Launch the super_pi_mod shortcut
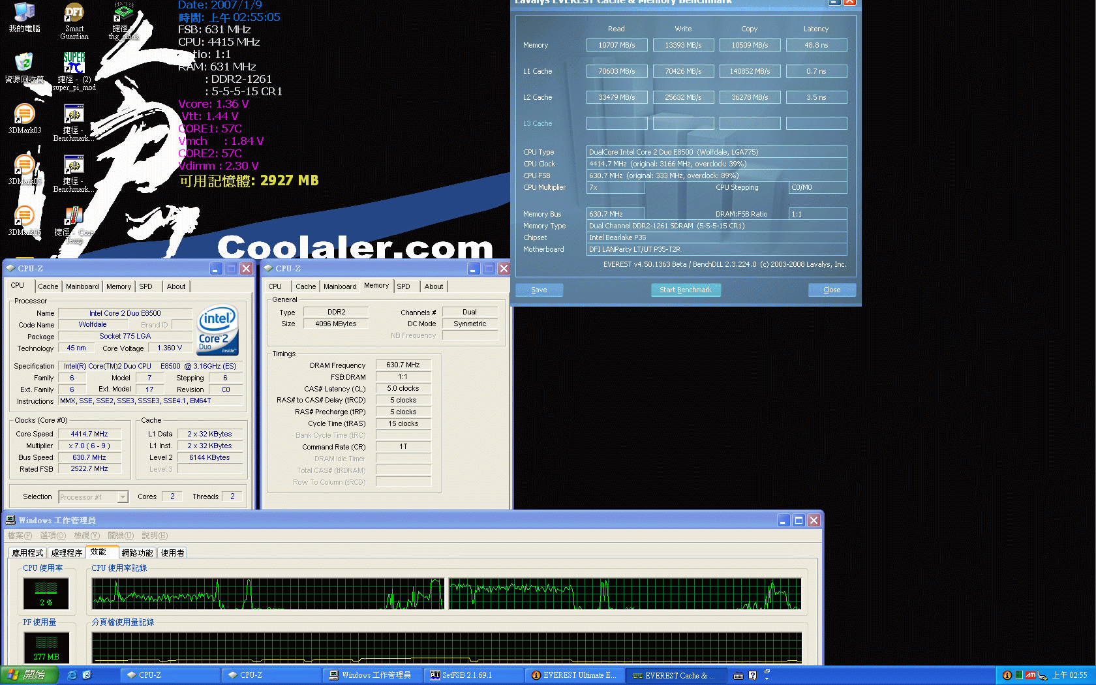The image size is (1096, 685). (74, 71)
